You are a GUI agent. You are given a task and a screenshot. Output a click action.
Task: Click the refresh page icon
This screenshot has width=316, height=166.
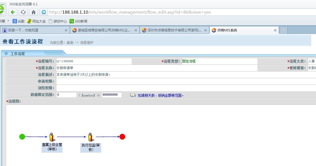point(23,12)
